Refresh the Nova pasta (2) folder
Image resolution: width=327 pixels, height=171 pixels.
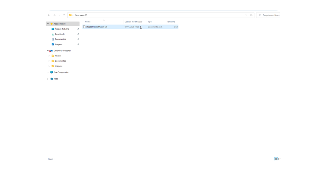(x=252, y=15)
